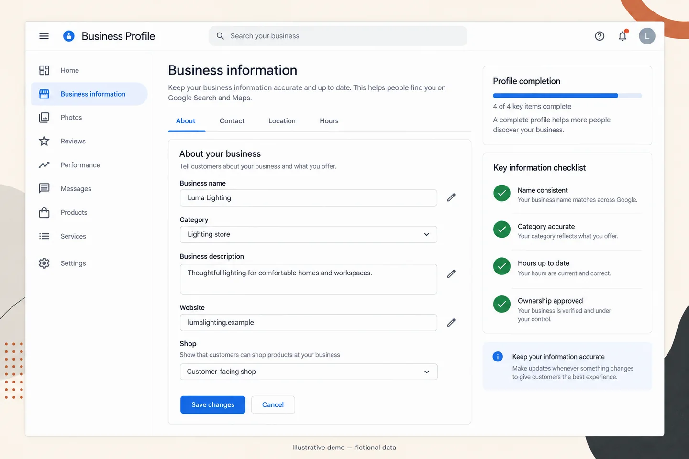
Task: Click the Hours up to date green checkmark
Action: [x=502, y=266]
